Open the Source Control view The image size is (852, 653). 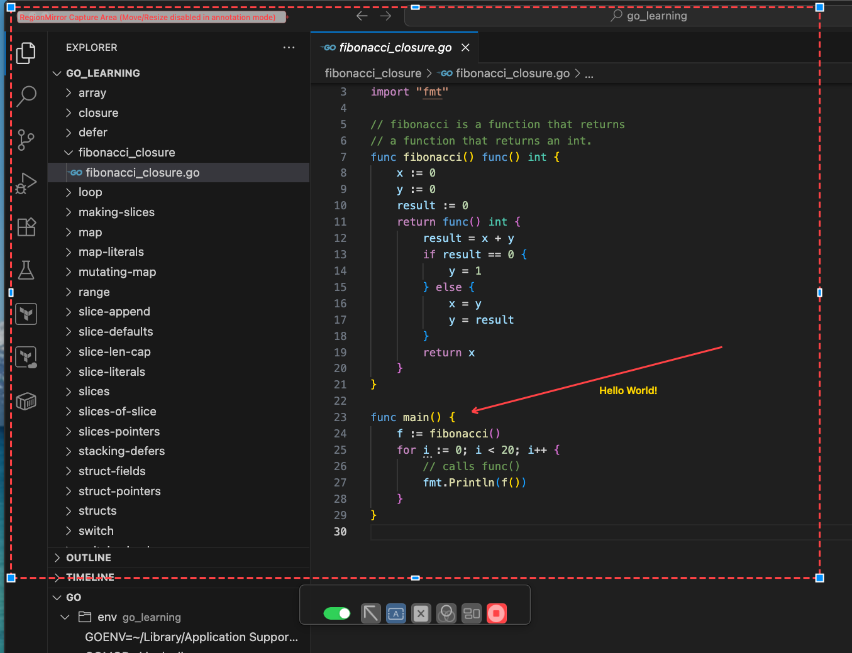coord(26,140)
